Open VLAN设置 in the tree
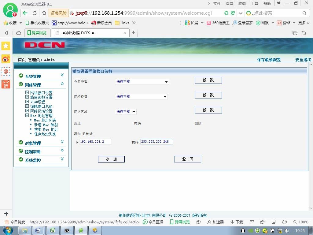Screen dimensions: 313x235 point(38,102)
